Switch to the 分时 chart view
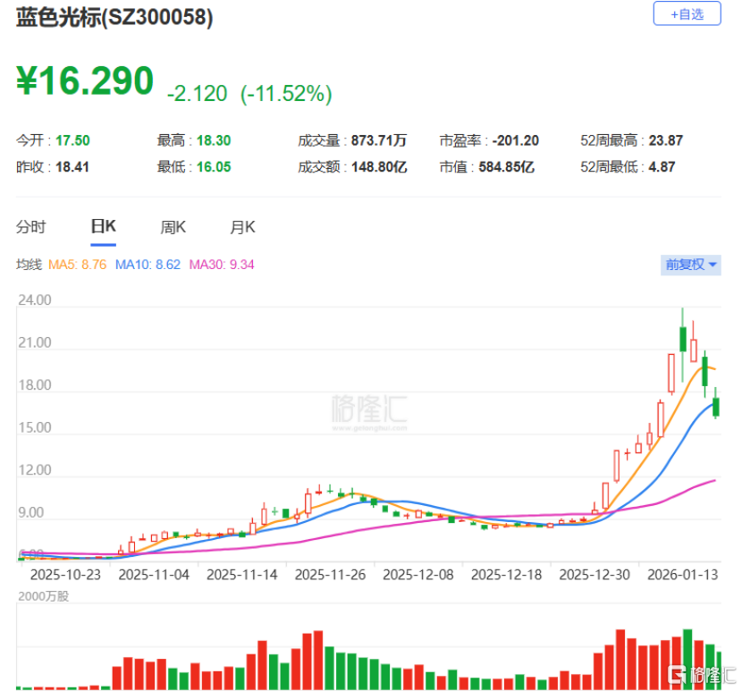The image size is (742, 691). [x=32, y=227]
